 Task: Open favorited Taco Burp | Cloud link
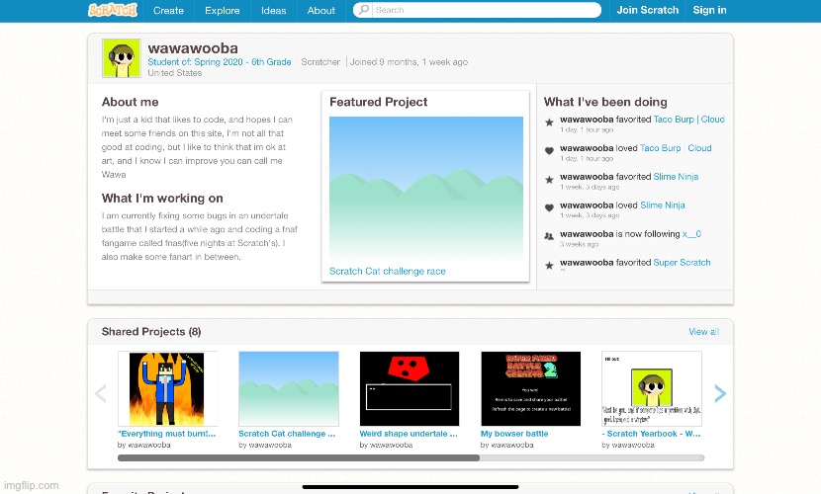688,120
